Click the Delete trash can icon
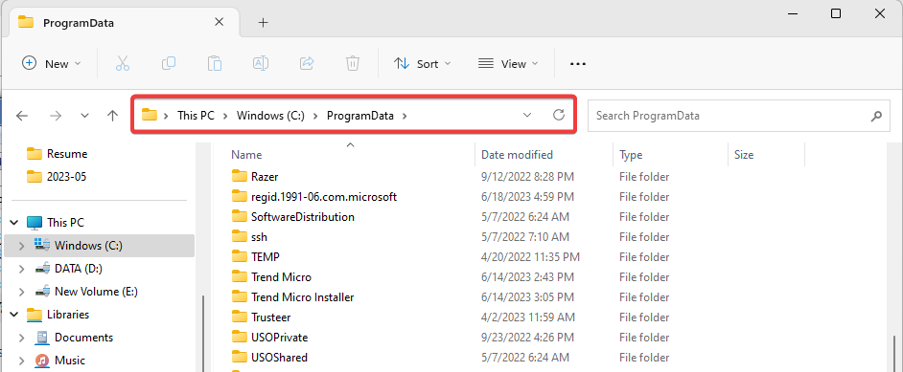903x372 pixels. pyautogui.click(x=353, y=63)
